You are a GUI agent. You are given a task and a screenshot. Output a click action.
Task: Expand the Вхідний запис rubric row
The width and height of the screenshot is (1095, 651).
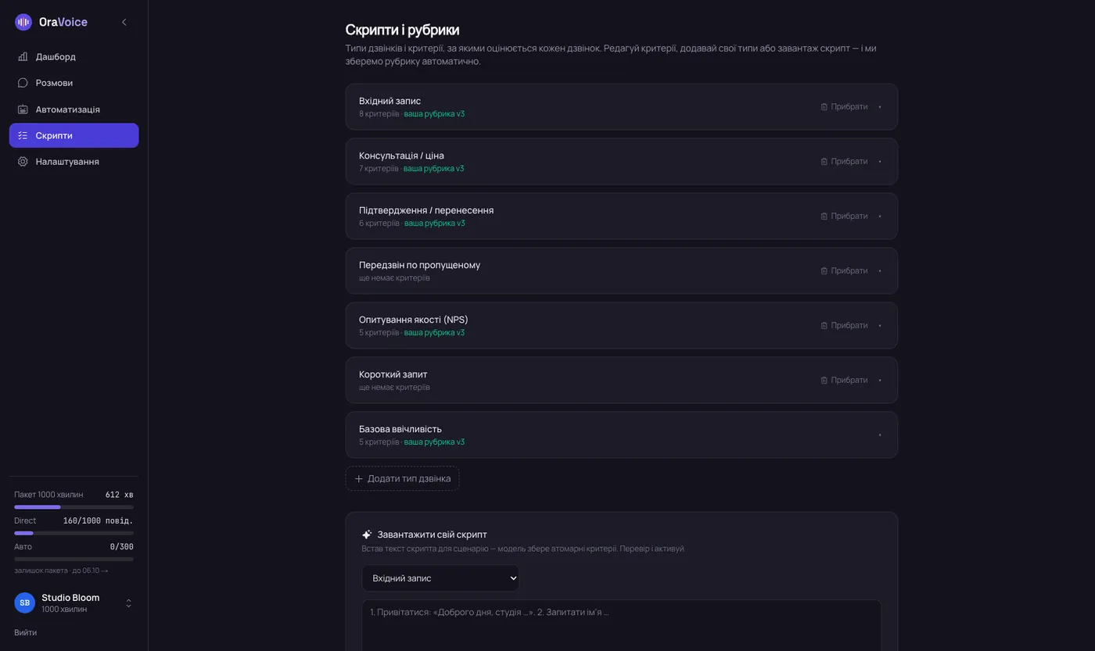click(880, 107)
